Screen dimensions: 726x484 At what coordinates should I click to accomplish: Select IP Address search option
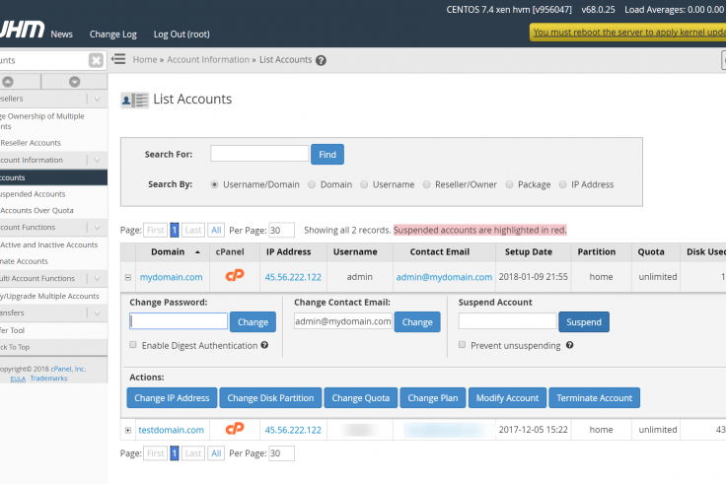[x=562, y=184]
